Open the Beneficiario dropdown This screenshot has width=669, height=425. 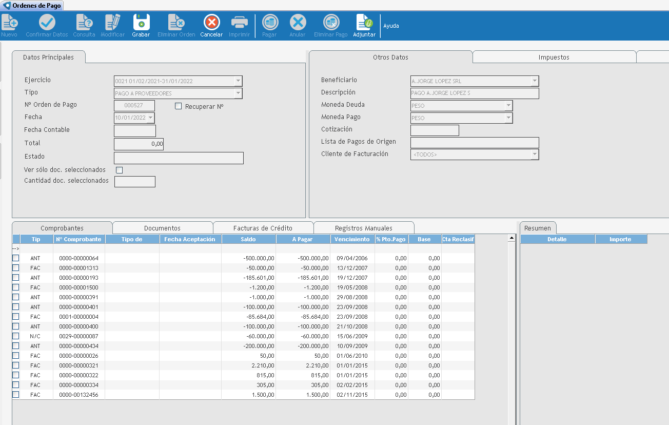pos(535,81)
